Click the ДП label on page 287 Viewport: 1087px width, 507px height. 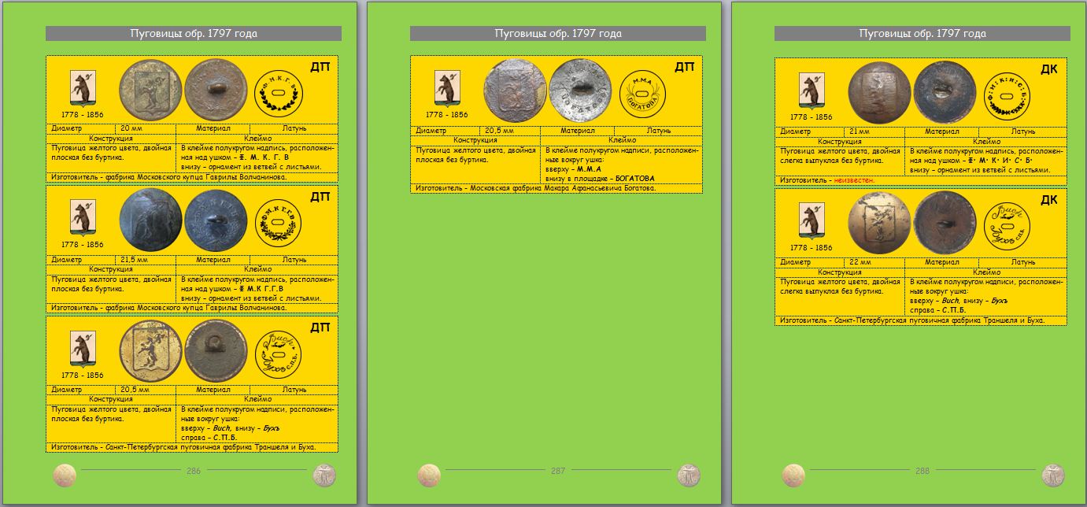(x=685, y=68)
